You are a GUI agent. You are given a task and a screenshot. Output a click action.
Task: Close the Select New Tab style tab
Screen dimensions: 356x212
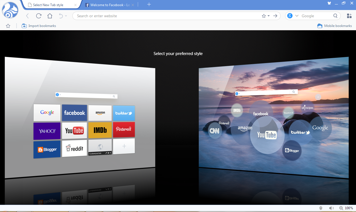[75, 5]
